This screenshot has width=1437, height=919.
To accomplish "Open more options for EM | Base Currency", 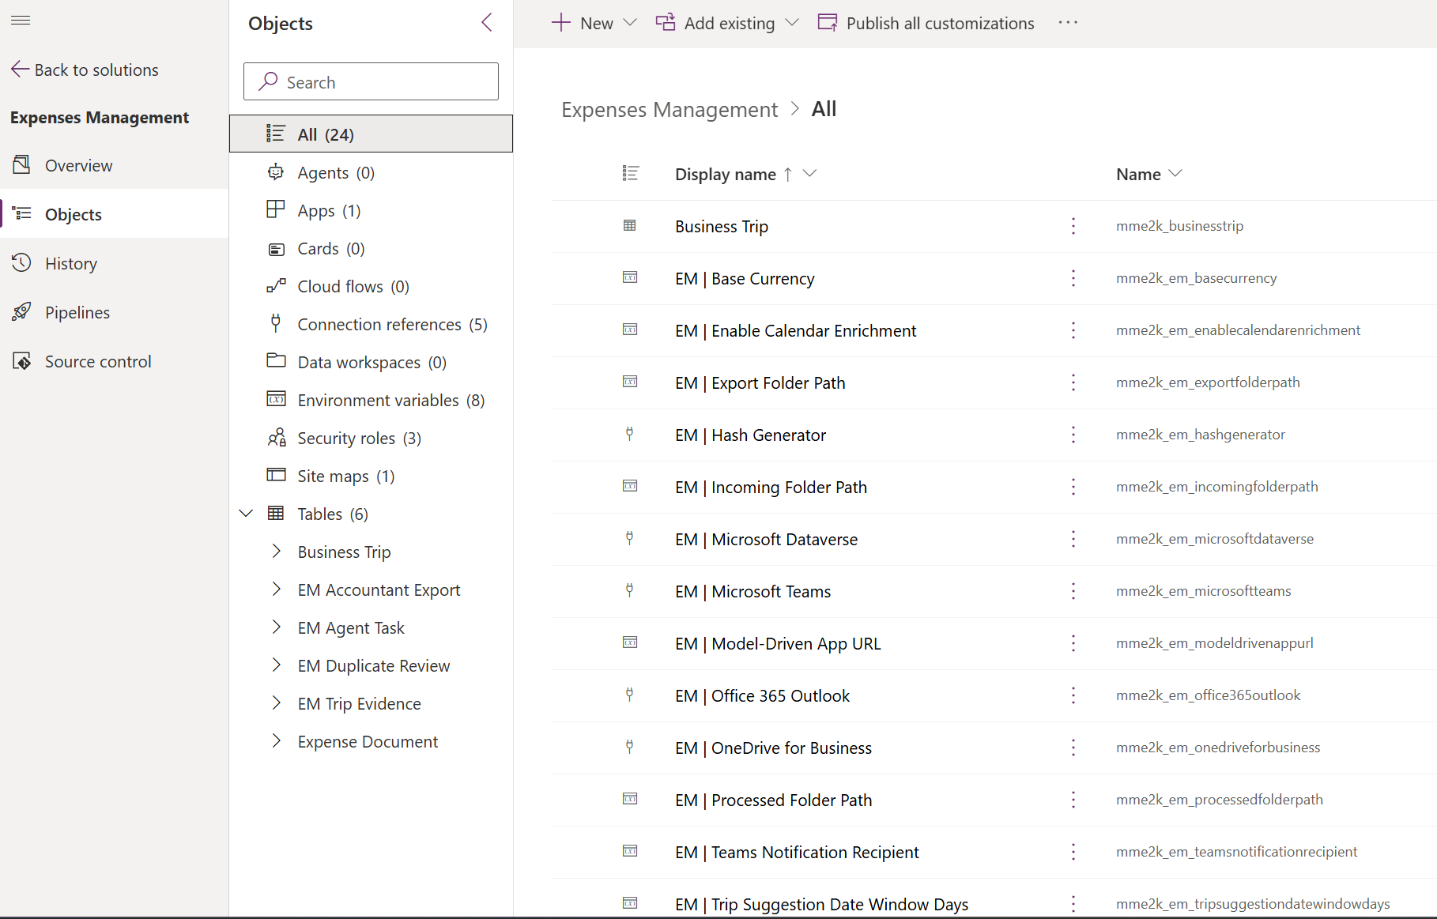I will pos(1073,278).
